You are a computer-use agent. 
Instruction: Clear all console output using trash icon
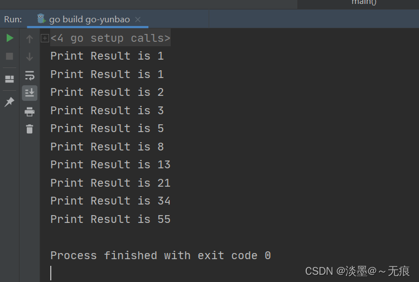click(30, 129)
